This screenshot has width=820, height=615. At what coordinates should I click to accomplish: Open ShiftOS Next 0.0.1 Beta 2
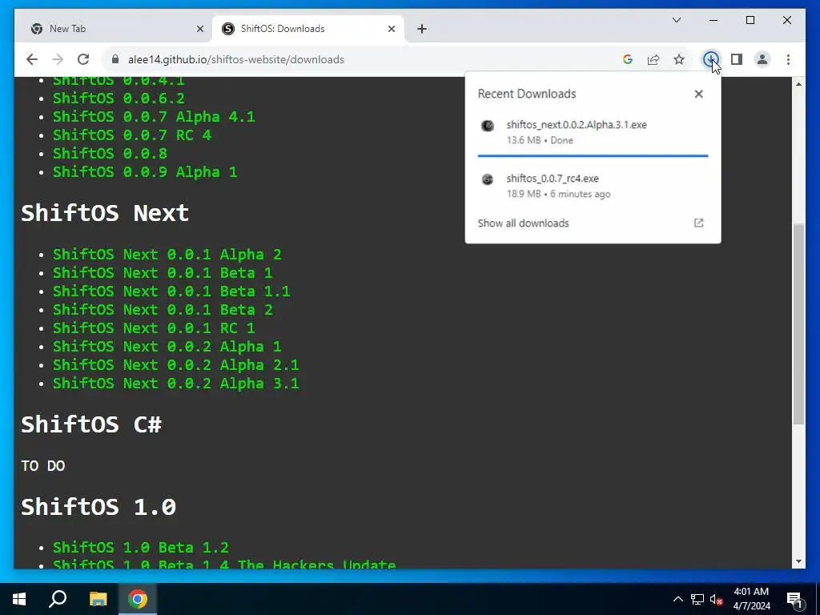[163, 310]
